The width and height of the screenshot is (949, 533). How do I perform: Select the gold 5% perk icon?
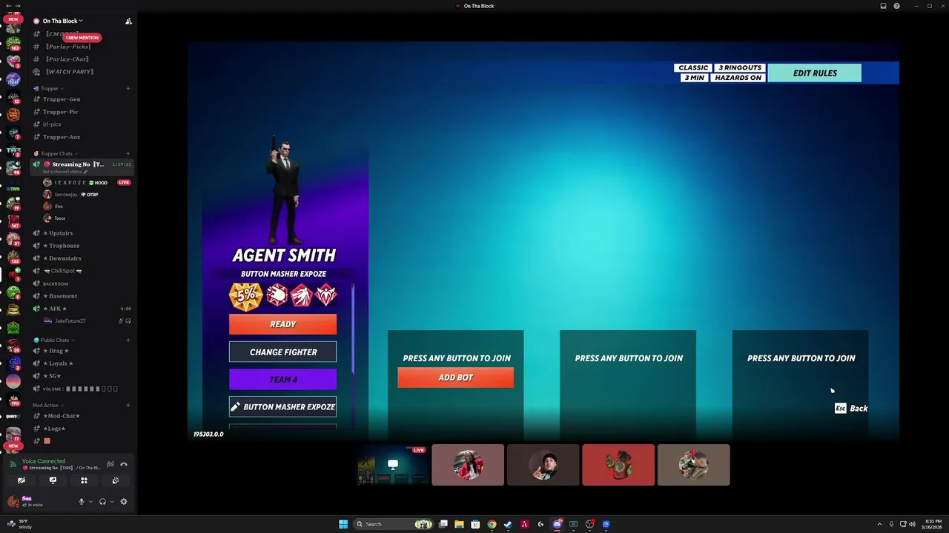pyautogui.click(x=245, y=295)
